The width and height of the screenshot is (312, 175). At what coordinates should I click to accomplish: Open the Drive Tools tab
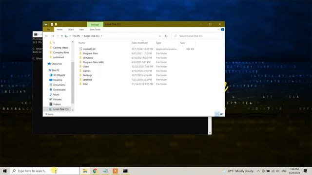[95, 30]
